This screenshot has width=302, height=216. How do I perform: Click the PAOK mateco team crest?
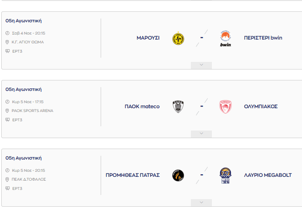click(178, 107)
